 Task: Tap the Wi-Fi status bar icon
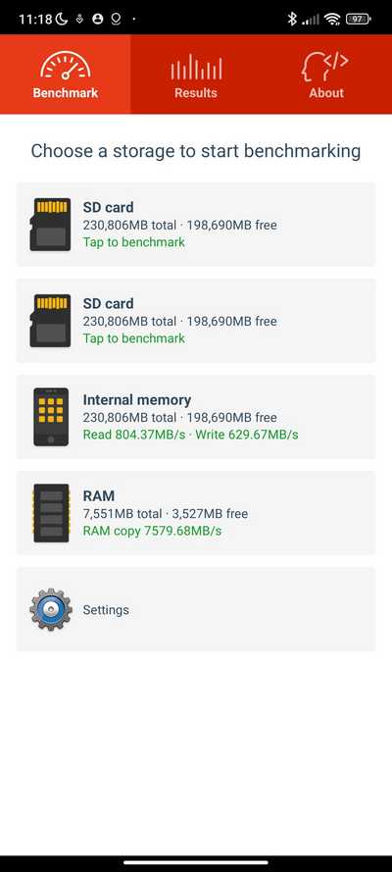(332, 19)
